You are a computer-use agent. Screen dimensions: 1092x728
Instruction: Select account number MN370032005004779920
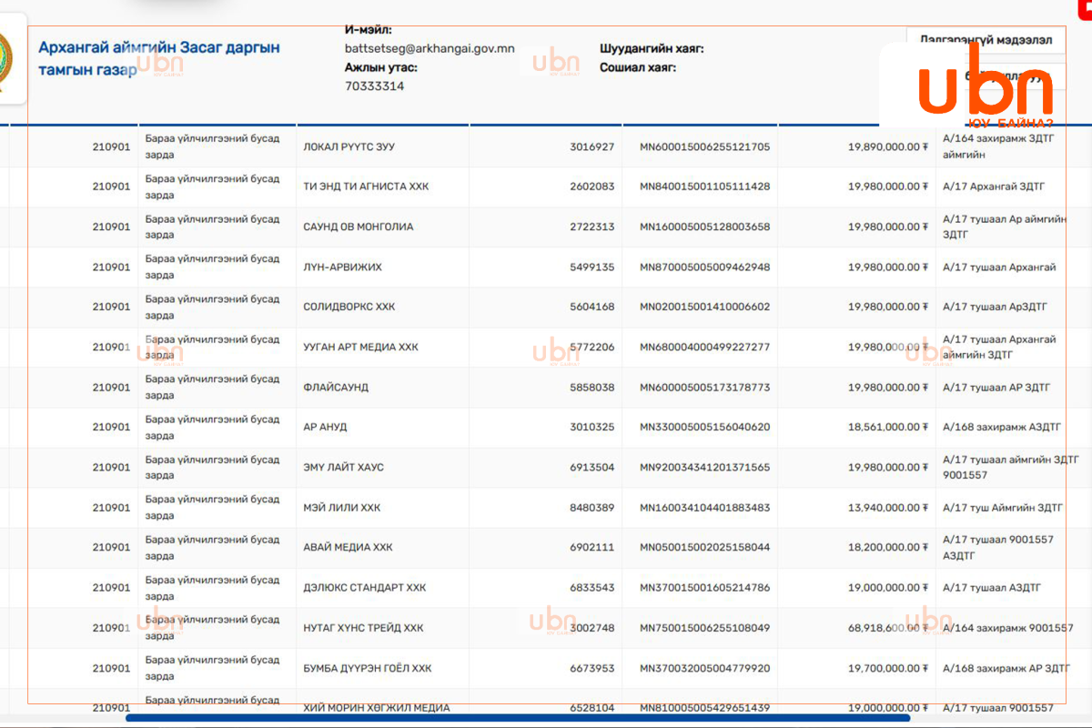point(705,668)
